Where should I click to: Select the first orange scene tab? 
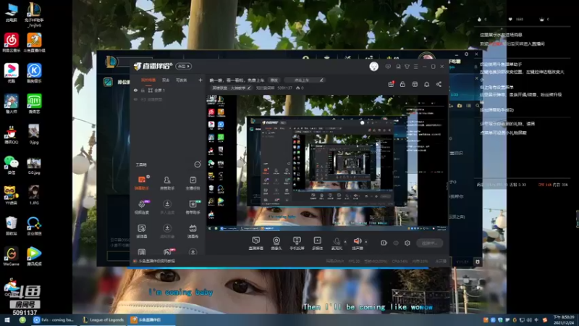pos(148,80)
